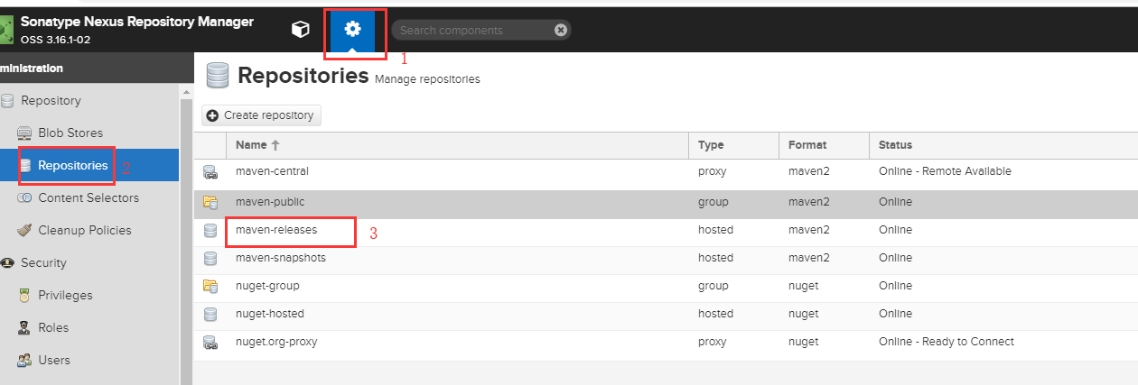Clear the search components field
Screen dimensions: 1138x385
[x=561, y=30]
